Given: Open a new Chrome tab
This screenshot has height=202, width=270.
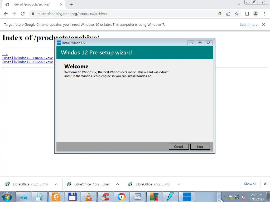Looking at the screenshot, I should [x=71, y=4].
